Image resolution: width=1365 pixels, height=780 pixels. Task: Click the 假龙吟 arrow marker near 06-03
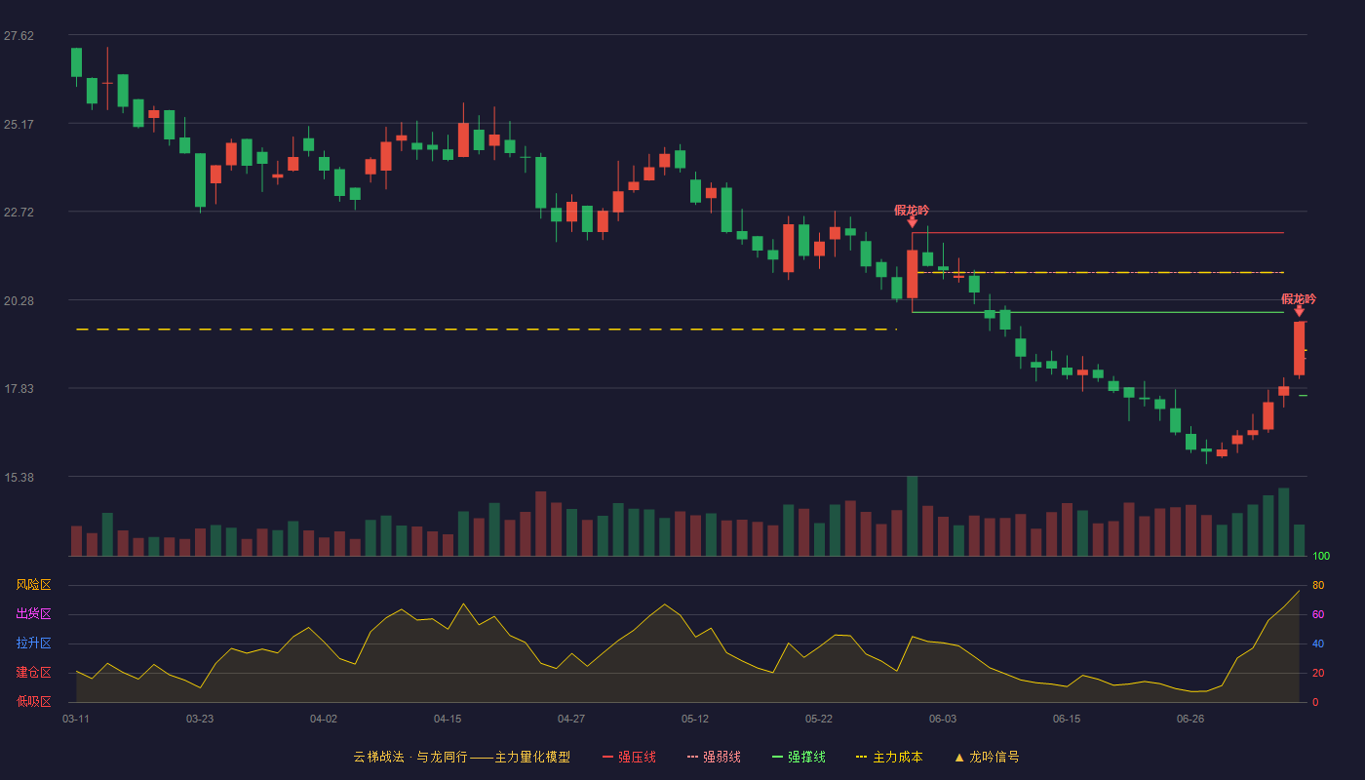pos(912,222)
